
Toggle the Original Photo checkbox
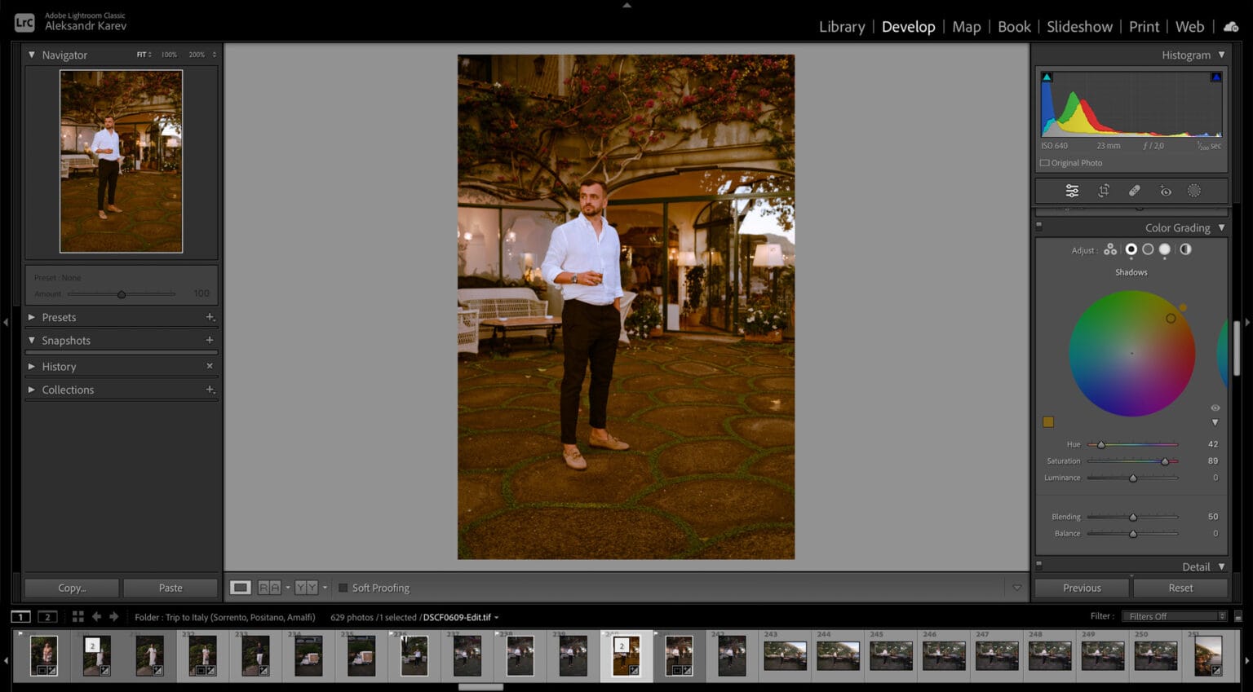(x=1045, y=162)
